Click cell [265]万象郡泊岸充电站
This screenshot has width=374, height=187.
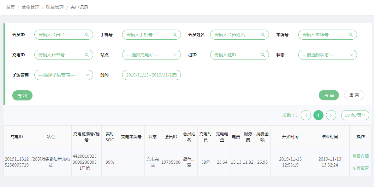coord(50,162)
